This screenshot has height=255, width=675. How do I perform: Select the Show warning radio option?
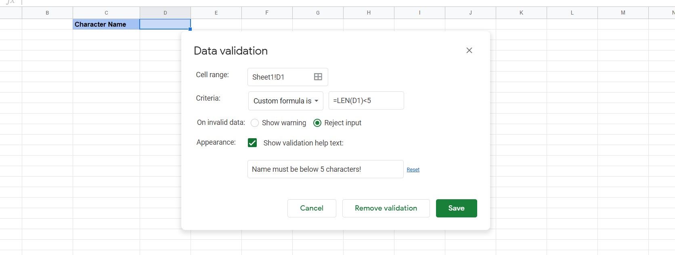coord(255,123)
